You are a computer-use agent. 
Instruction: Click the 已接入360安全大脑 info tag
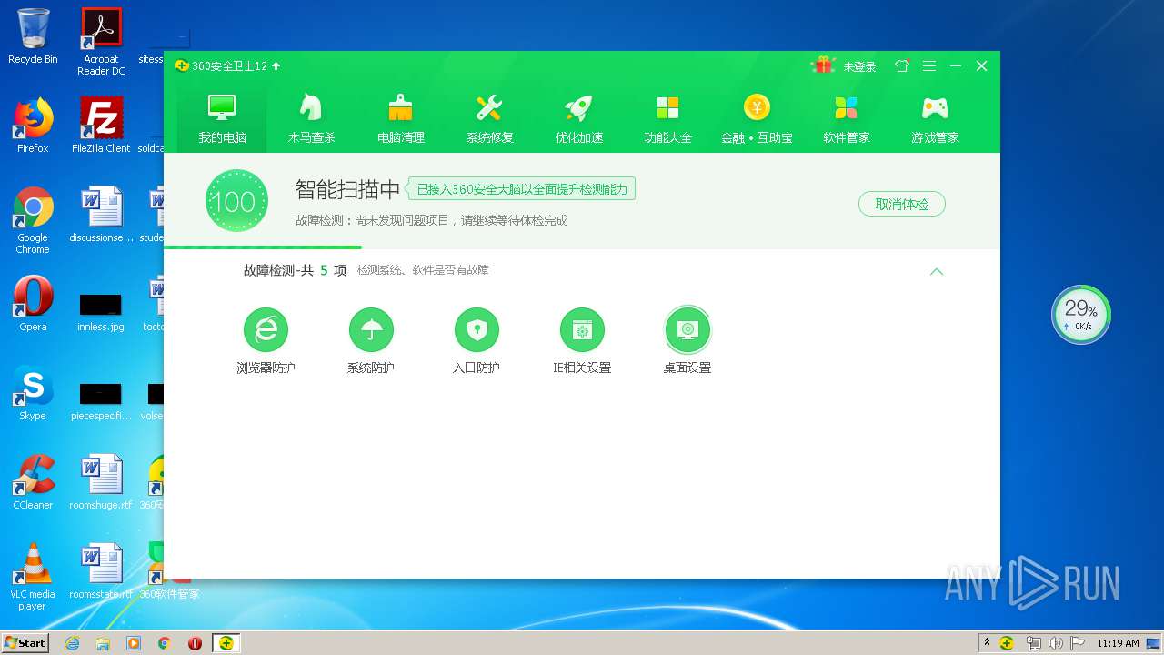click(521, 189)
